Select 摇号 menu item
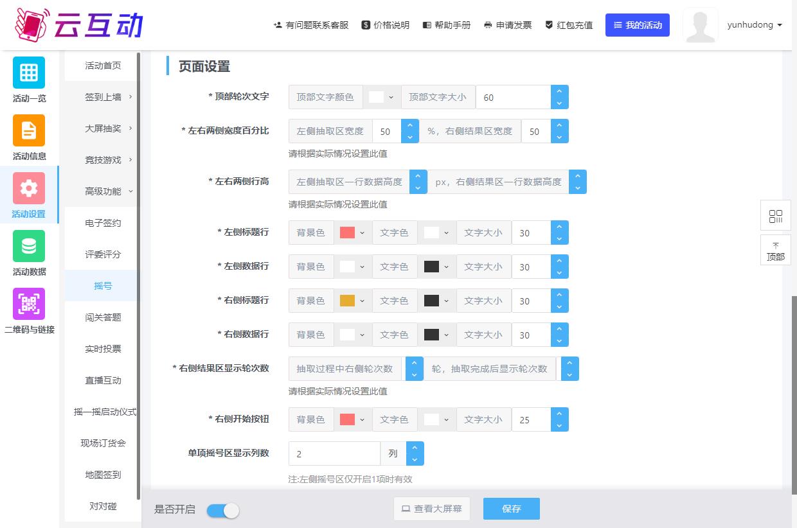797x528 pixels. click(103, 286)
